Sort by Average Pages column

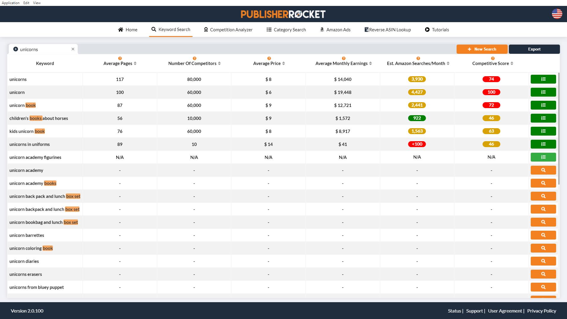(x=135, y=64)
